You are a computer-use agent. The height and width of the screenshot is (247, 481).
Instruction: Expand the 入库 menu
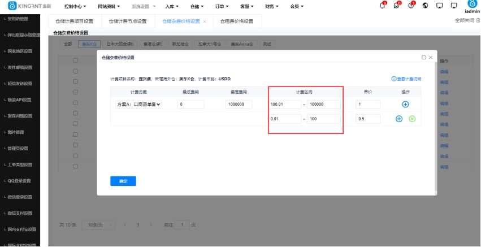coord(172,6)
